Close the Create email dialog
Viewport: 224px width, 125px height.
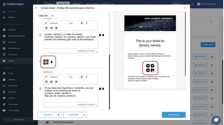click(185, 8)
